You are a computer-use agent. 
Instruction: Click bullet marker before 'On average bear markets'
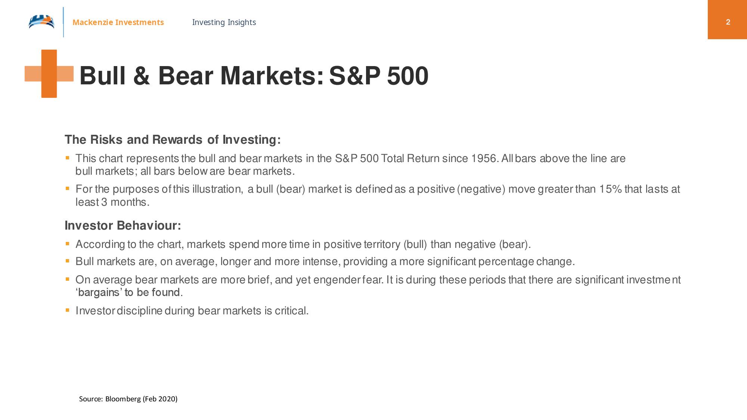coord(68,279)
